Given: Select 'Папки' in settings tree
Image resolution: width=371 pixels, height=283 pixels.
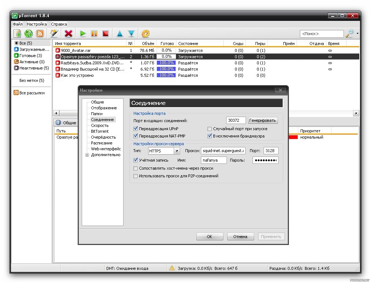Looking at the screenshot, I should (97, 114).
